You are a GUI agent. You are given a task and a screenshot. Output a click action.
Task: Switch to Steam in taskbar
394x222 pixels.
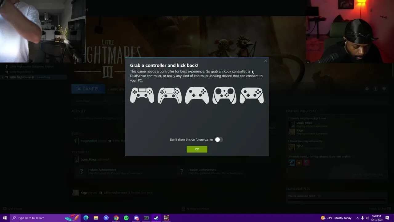tap(156, 218)
